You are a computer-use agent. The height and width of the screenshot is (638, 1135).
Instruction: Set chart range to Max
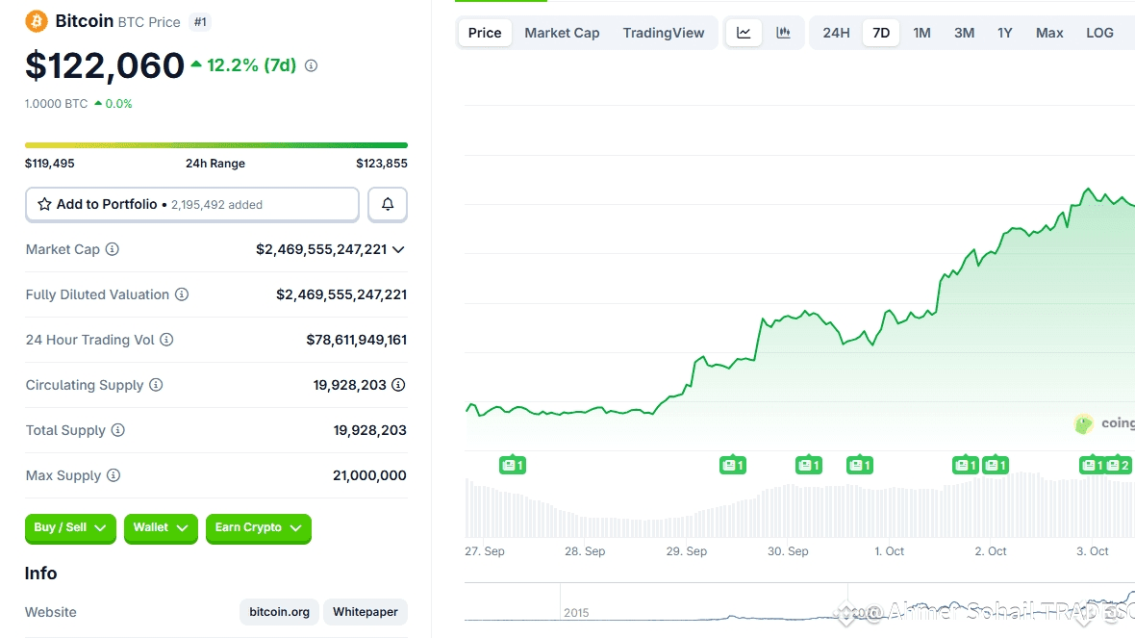click(1048, 33)
